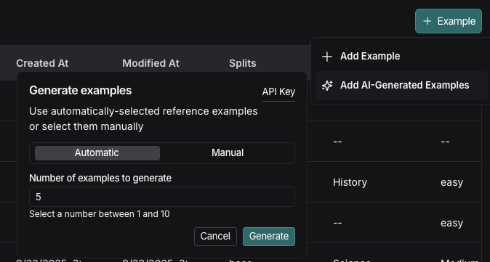Click the History cell in the table
490x262 pixels.
tap(350, 182)
